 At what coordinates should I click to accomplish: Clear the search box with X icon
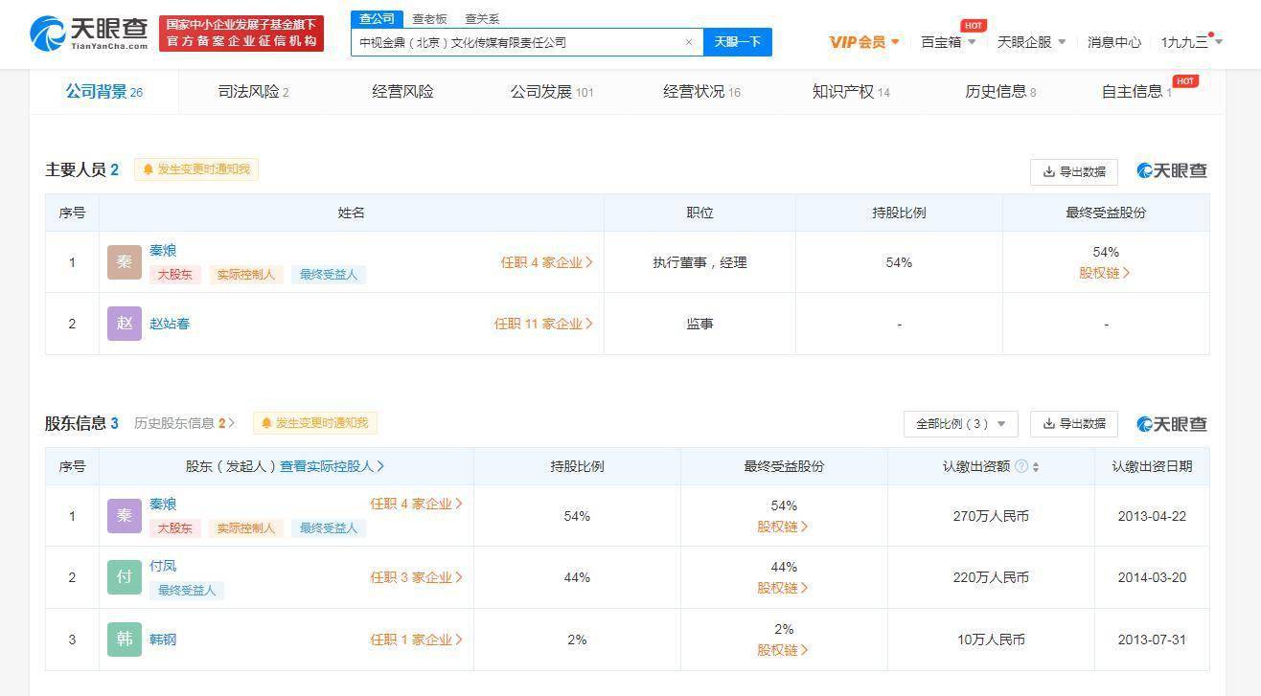pyautogui.click(x=688, y=42)
